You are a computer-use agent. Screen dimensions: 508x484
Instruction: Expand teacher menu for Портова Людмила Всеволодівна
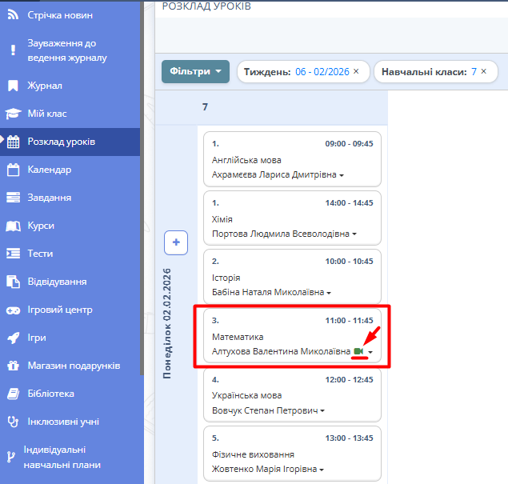point(354,234)
